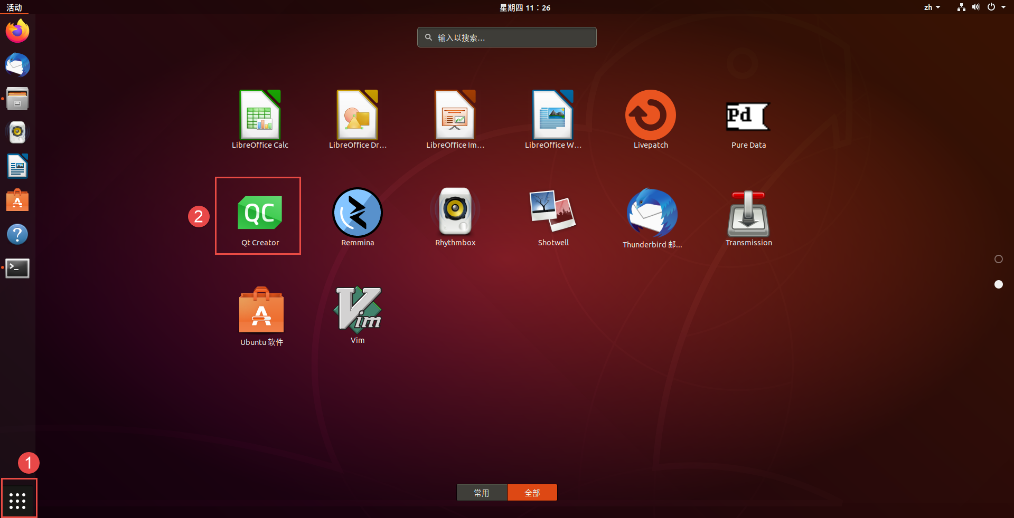This screenshot has height=518, width=1014.
Task: Launch the Remmina remote desktop client
Action: 358,217
